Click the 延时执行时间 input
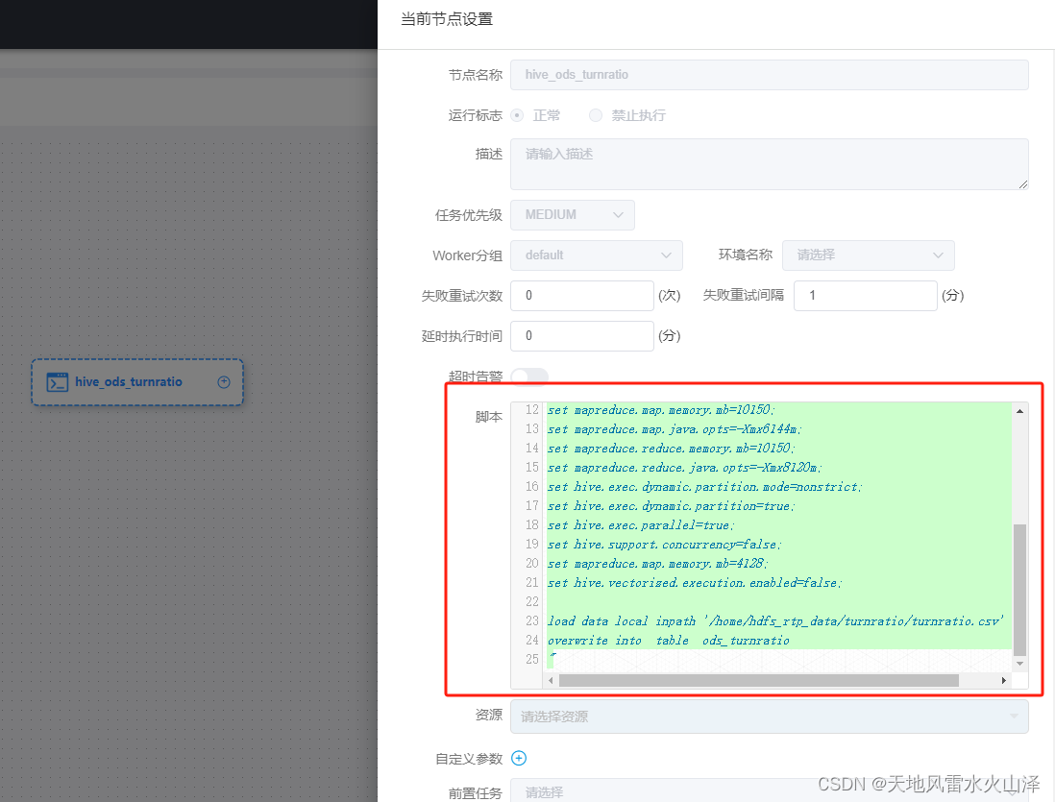 (582, 336)
